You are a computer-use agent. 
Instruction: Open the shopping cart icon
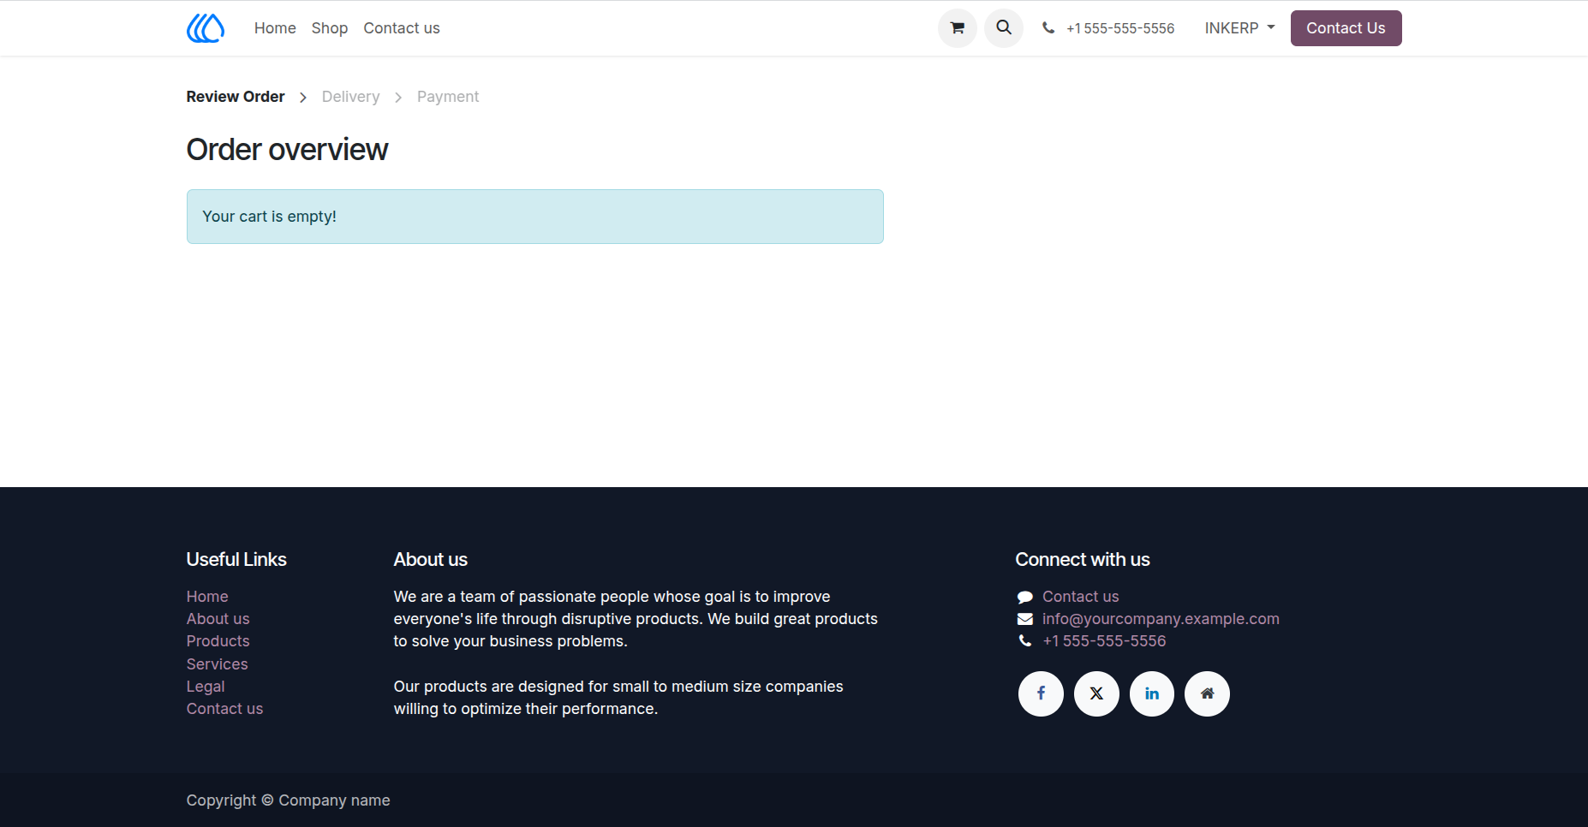tap(958, 28)
